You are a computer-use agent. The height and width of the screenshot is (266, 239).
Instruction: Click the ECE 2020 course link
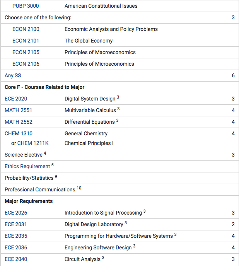pyautogui.click(x=16, y=99)
